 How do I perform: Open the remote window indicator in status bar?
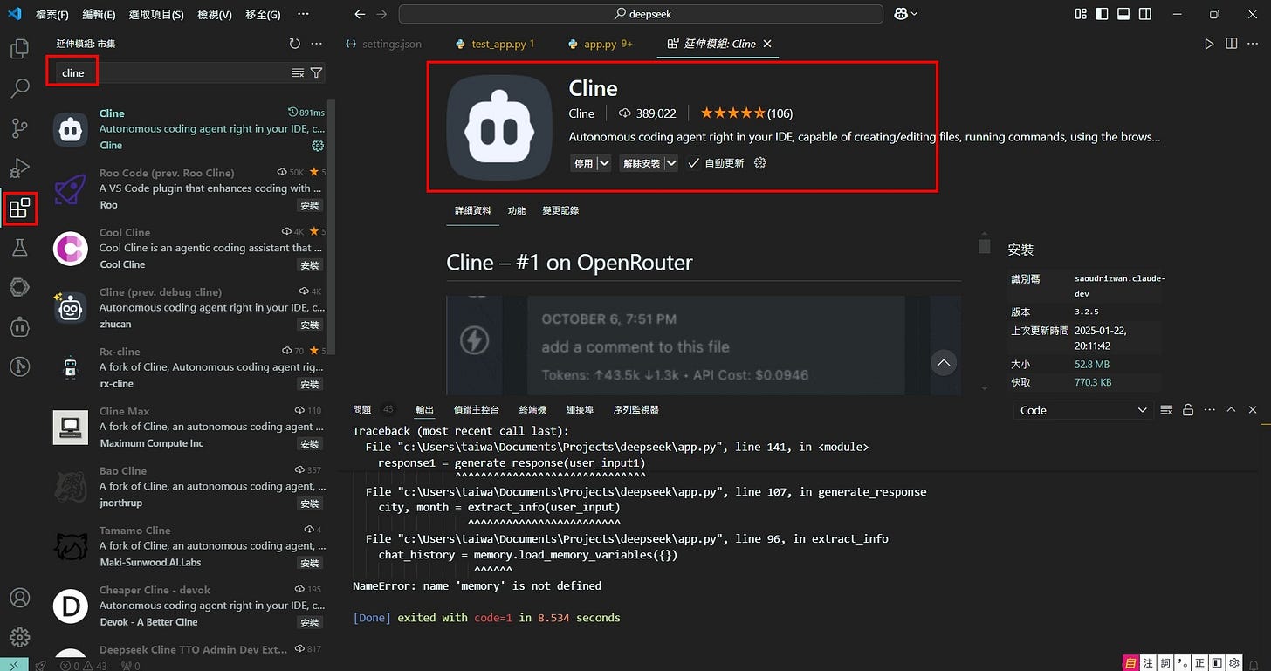[13, 665]
